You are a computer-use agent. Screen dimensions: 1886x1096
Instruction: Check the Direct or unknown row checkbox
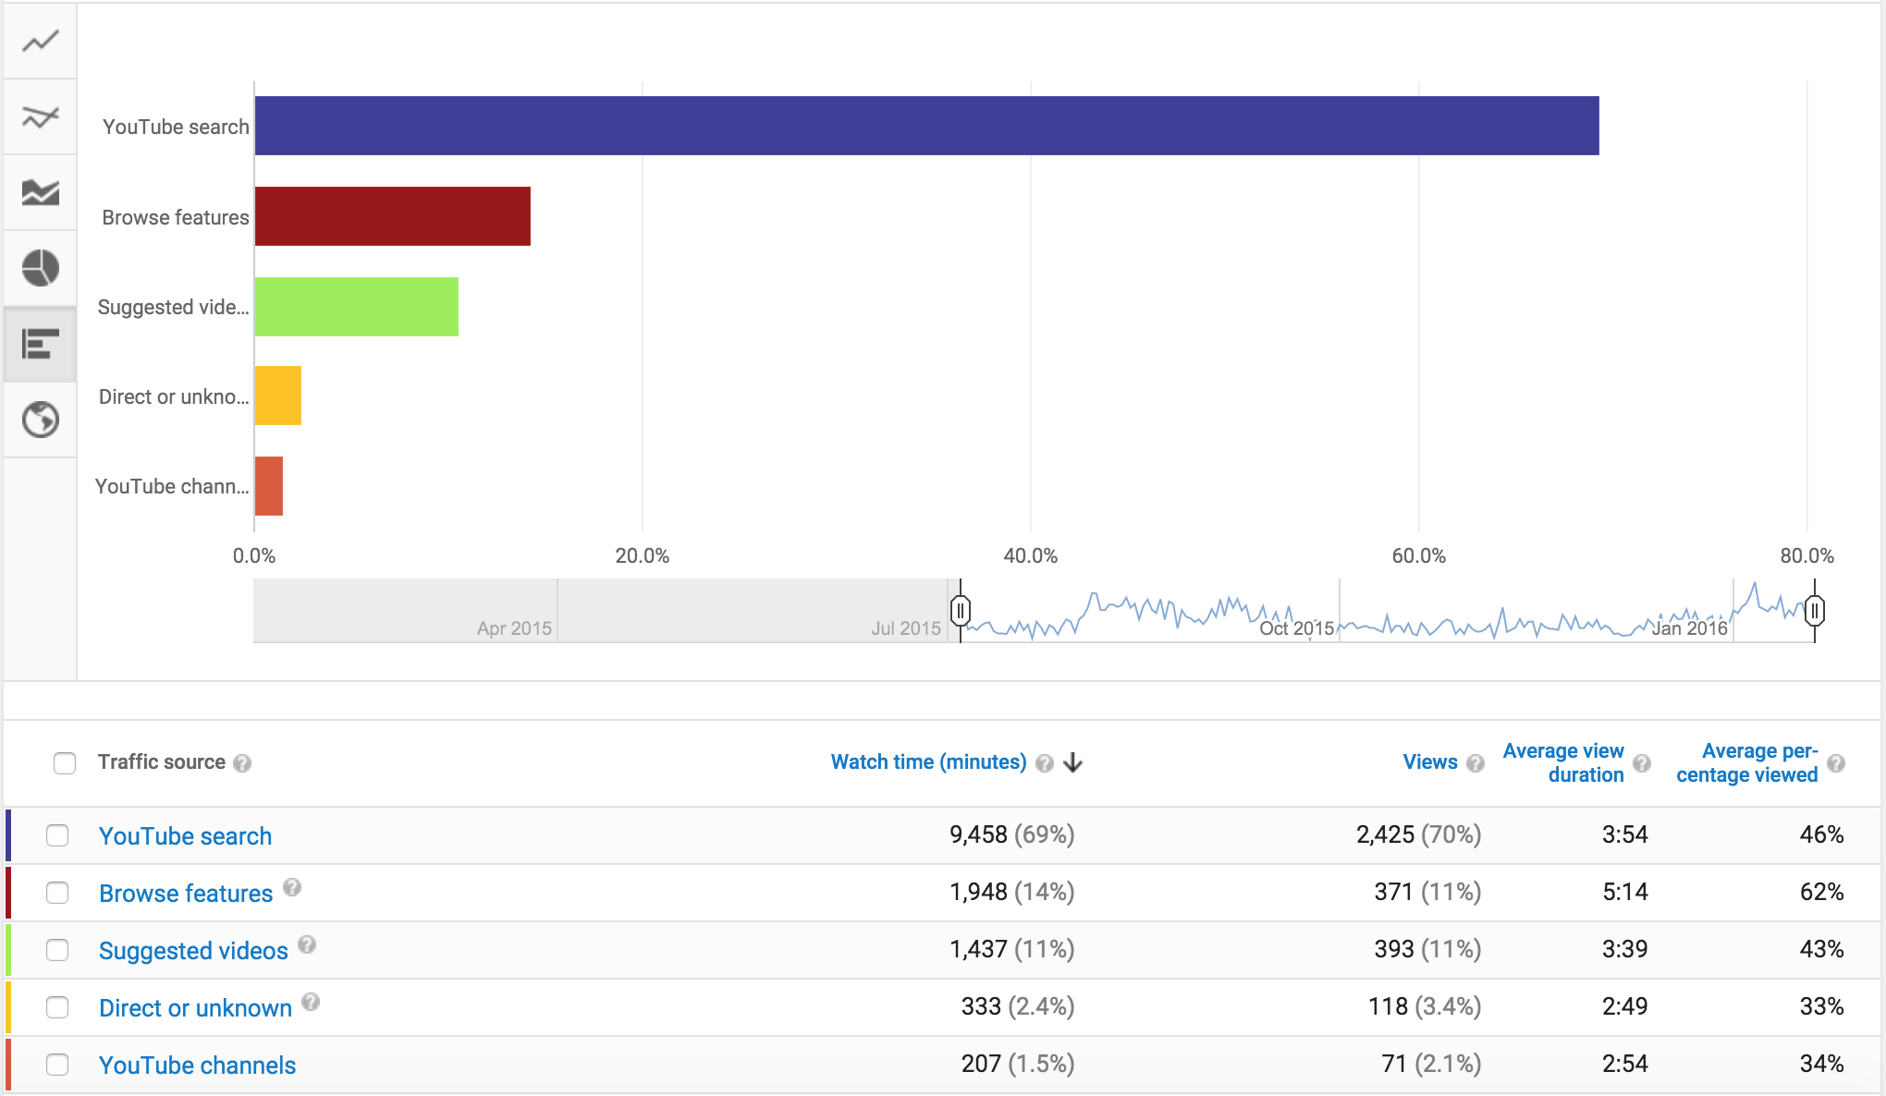[57, 1007]
